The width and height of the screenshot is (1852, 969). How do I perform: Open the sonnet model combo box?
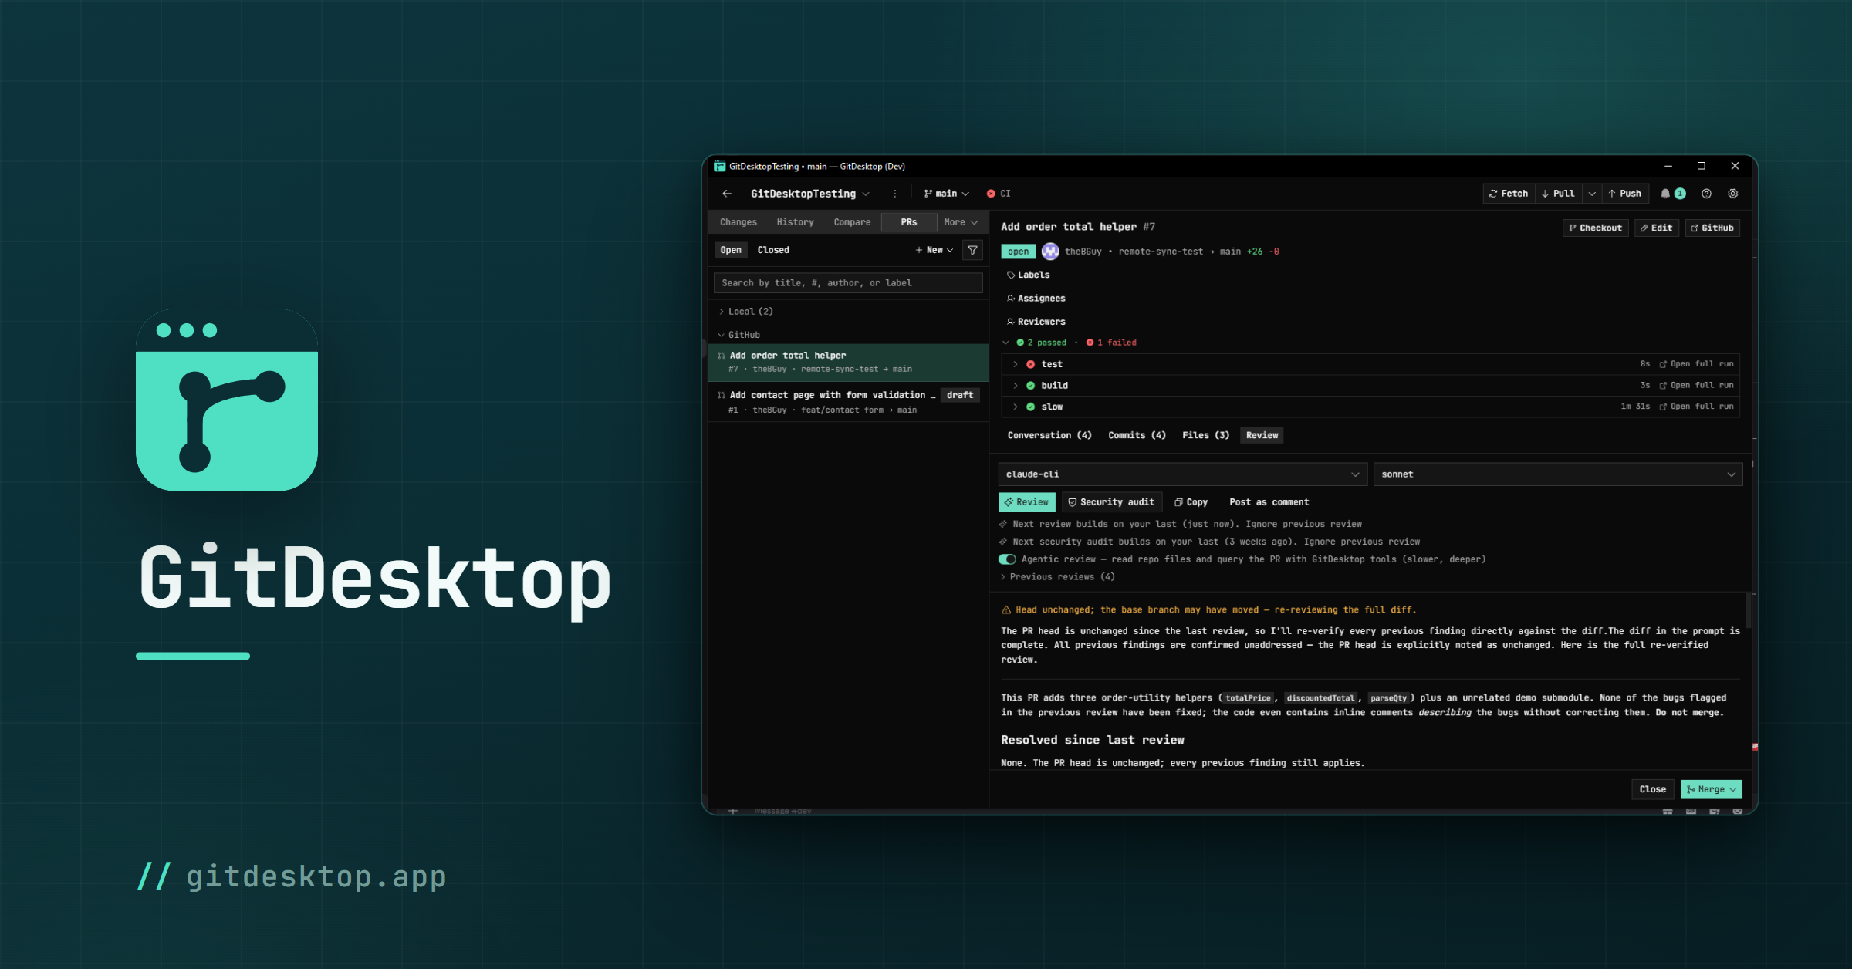1557,474
